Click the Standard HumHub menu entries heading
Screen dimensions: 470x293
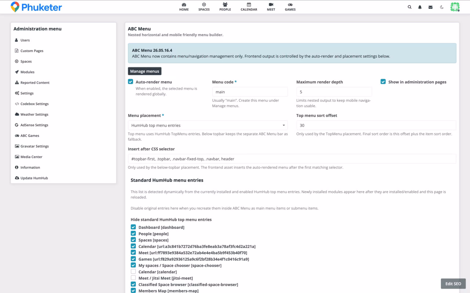click(x=167, y=180)
